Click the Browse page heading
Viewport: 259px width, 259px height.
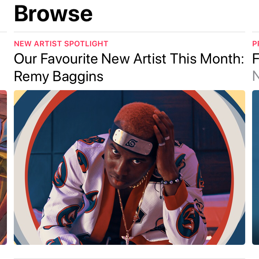(x=53, y=13)
